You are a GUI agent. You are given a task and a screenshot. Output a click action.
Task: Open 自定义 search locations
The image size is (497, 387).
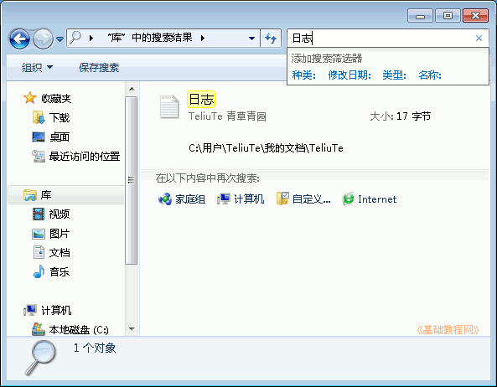tap(303, 199)
